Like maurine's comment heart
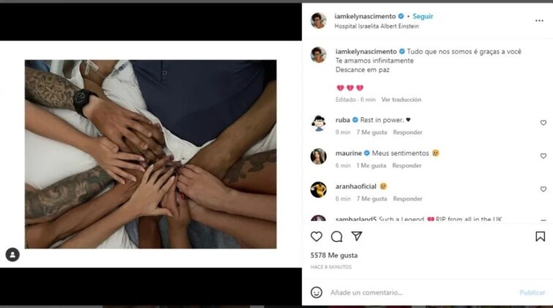The width and height of the screenshot is (553, 308). [543, 156]
